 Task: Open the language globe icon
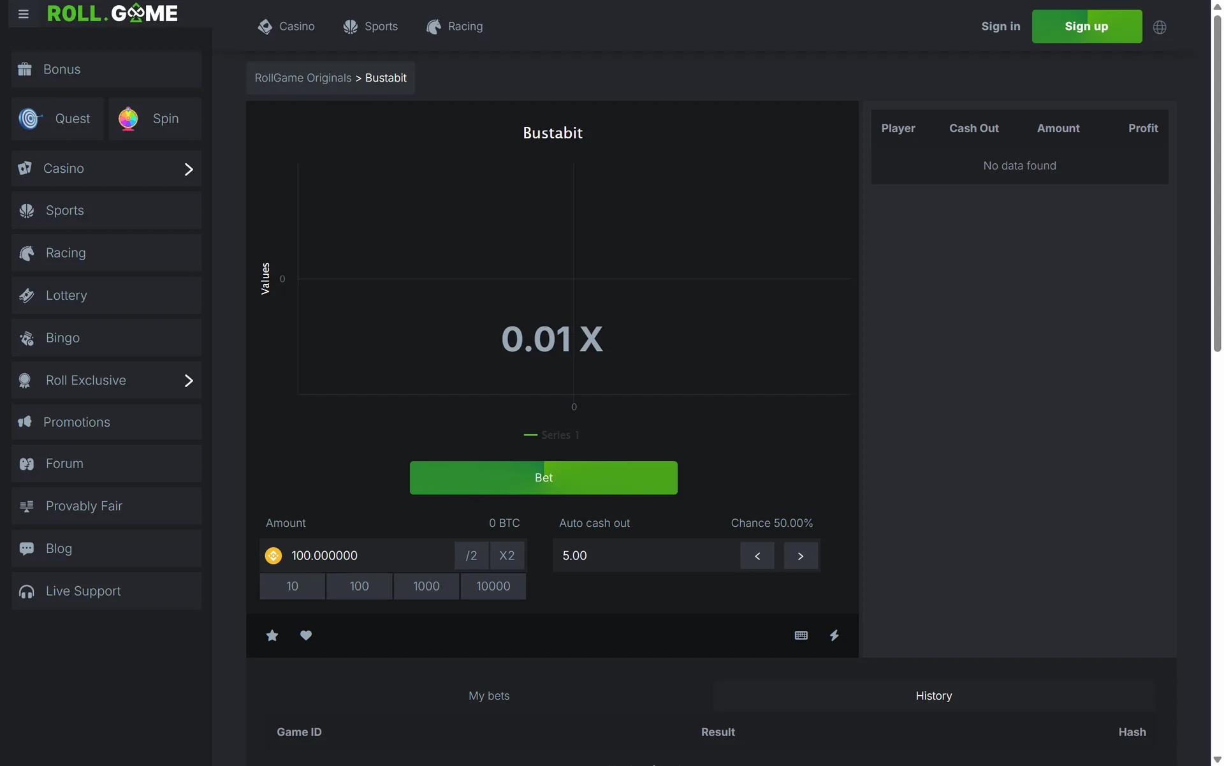click(1160, 27)
